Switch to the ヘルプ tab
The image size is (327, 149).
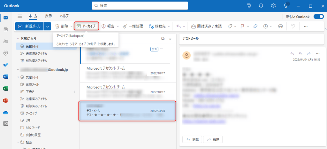point(64,16)
